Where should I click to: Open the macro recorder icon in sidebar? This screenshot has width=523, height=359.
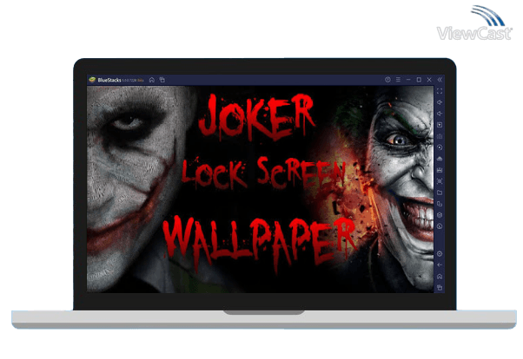(440, 170)
